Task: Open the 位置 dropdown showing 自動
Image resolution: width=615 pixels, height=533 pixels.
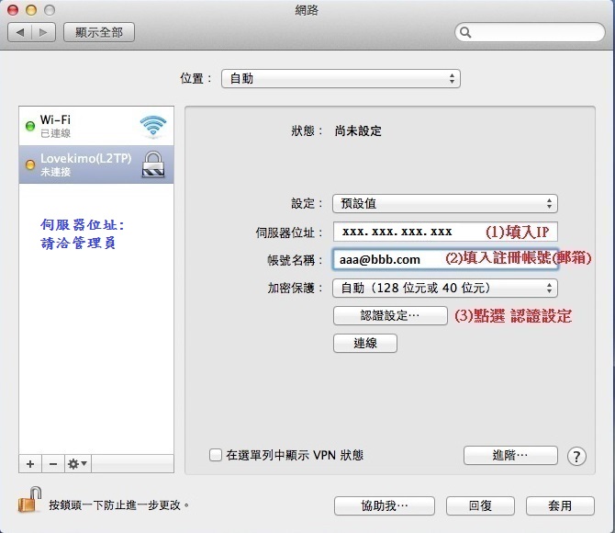Action: pos(341,78)
